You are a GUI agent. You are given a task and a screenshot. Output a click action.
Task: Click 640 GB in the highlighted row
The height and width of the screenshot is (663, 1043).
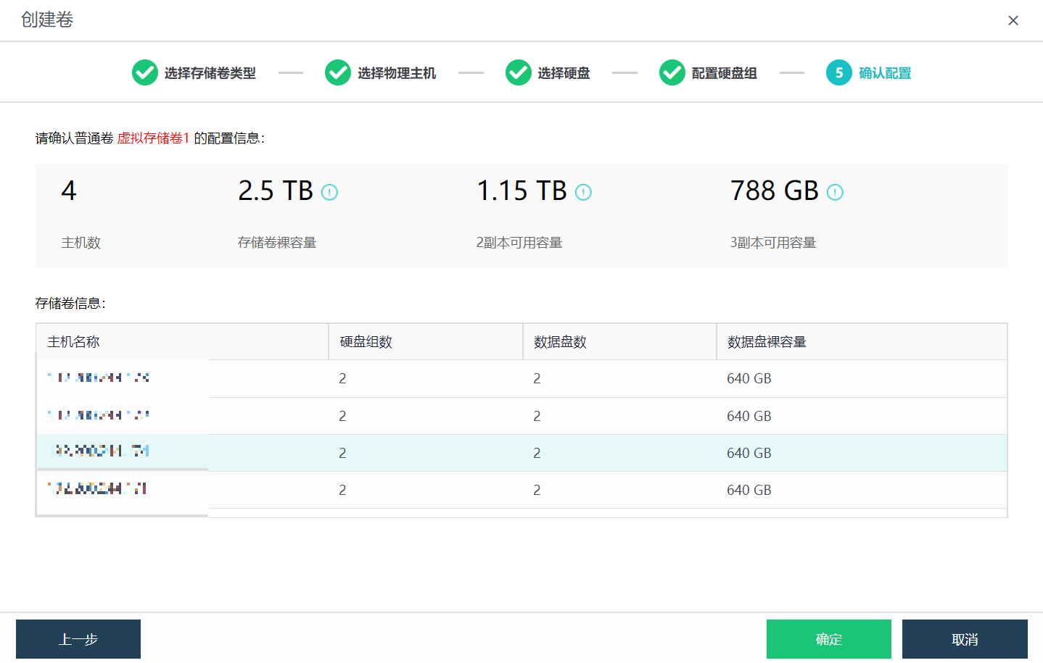749,453
